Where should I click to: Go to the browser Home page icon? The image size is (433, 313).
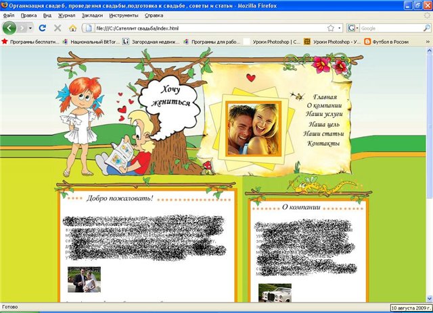[72, 28]
